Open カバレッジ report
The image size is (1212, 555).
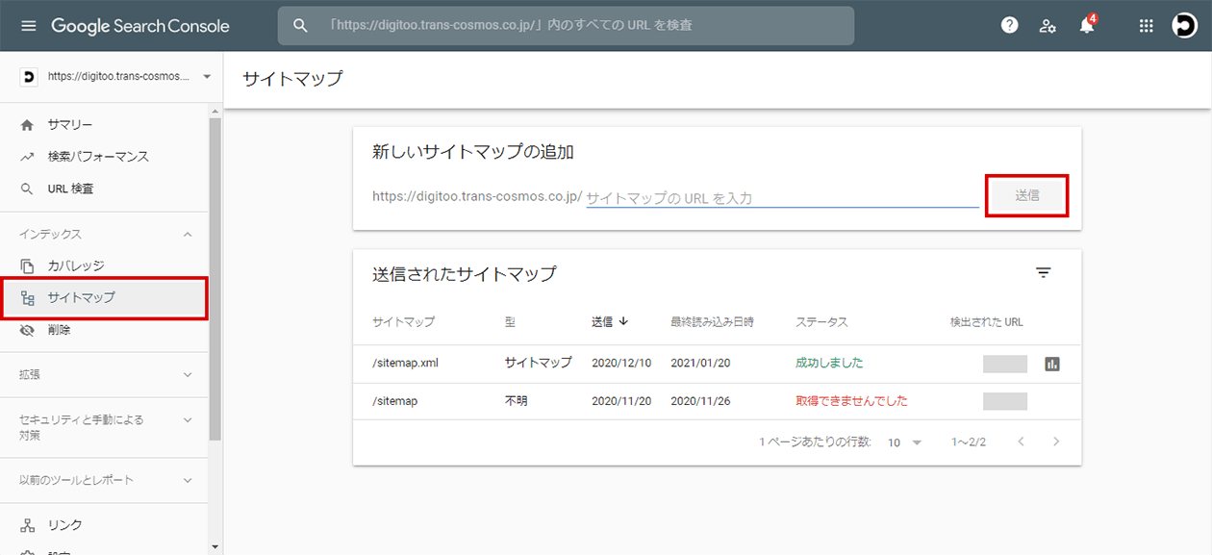point(76,265)
